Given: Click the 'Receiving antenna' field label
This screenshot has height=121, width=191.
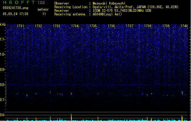Looking at the screenshot, I should (70, 14).
